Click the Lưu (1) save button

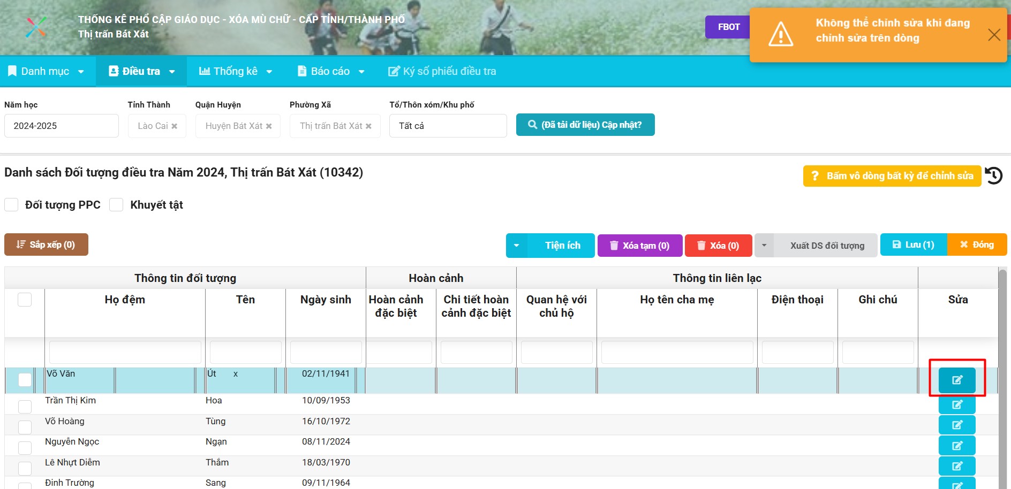(x=914, y=244)
